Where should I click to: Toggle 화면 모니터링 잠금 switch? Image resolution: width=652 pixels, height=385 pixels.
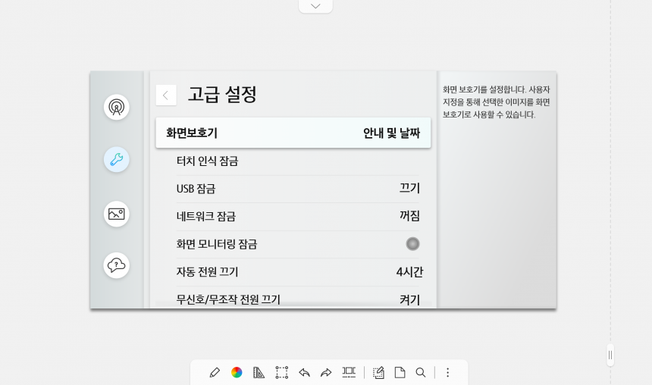tap(412, 244)
